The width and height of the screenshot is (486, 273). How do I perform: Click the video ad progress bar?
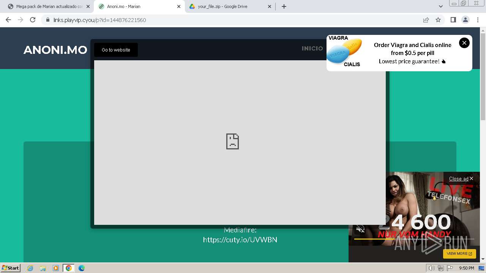click(414, 239)
